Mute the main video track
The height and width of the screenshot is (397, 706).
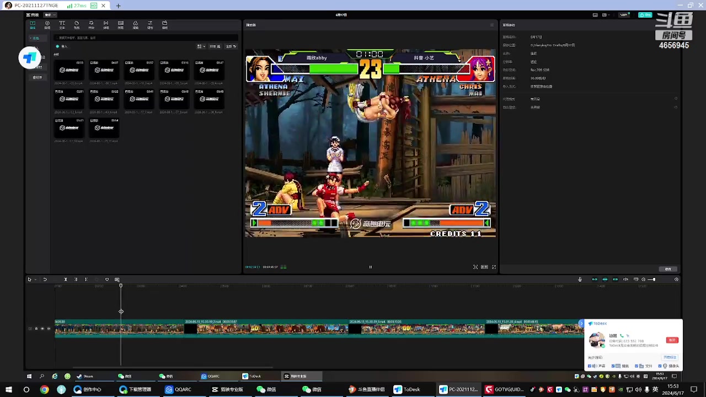coord(49,329)
